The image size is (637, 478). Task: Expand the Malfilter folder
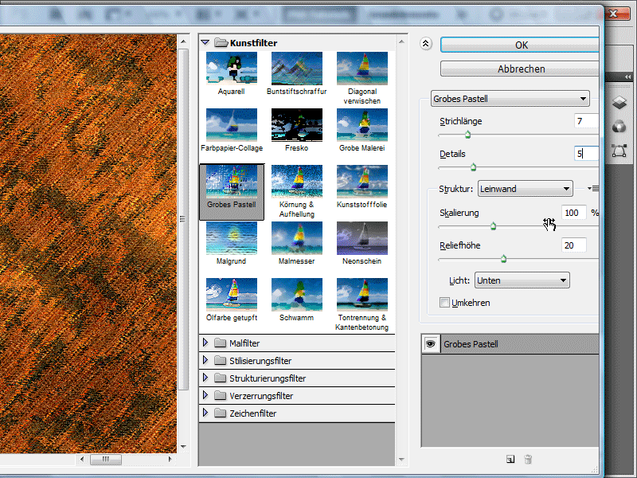[x=205, y=343]
